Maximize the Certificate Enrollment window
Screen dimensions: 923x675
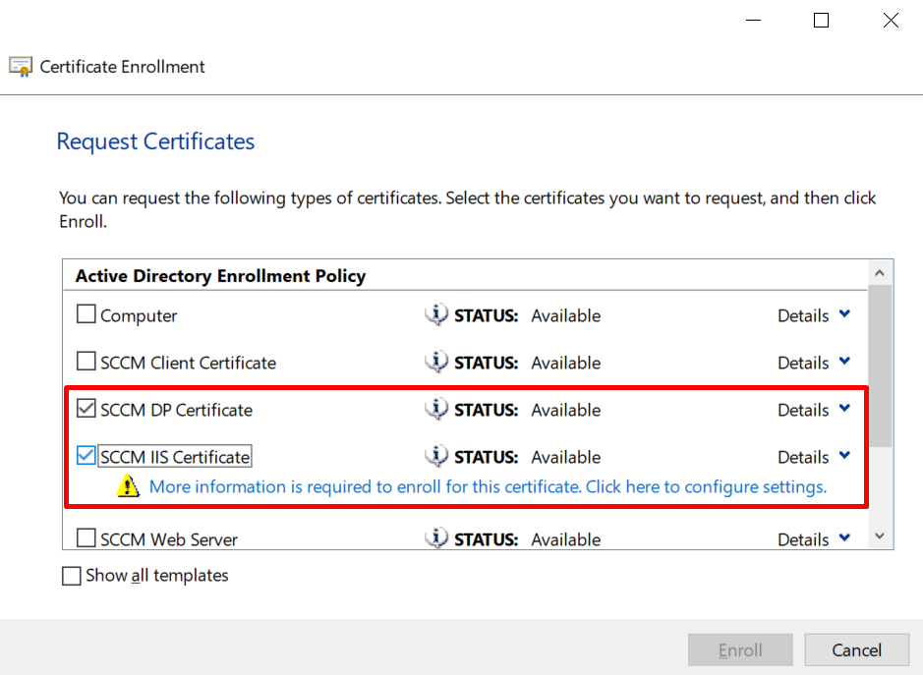[821, 21]
